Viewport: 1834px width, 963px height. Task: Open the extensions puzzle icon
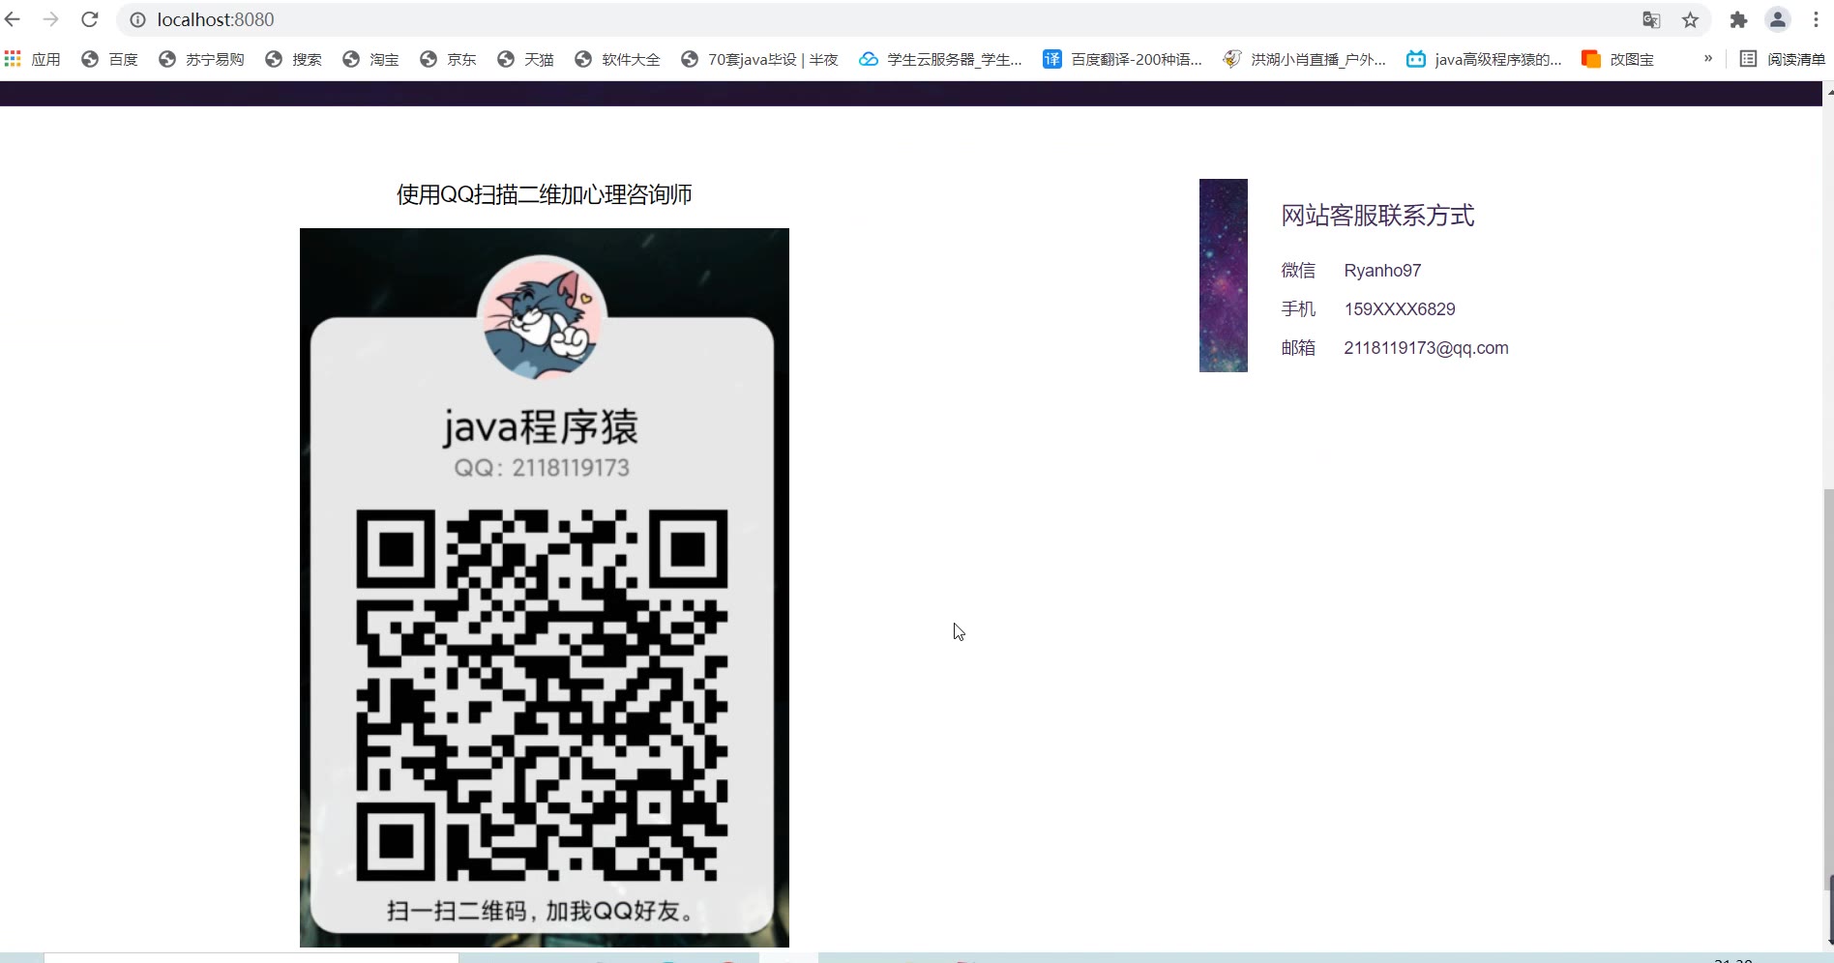[x=1738, y=19]
